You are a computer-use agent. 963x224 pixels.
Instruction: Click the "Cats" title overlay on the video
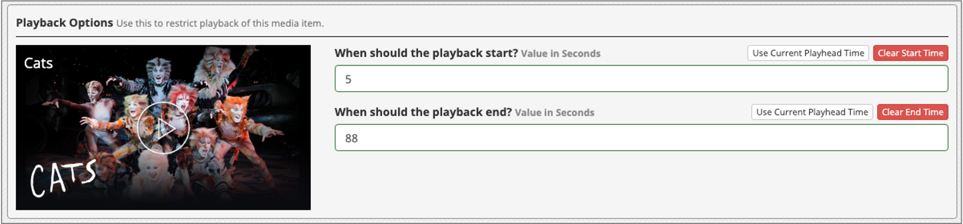tap(38, 63)
